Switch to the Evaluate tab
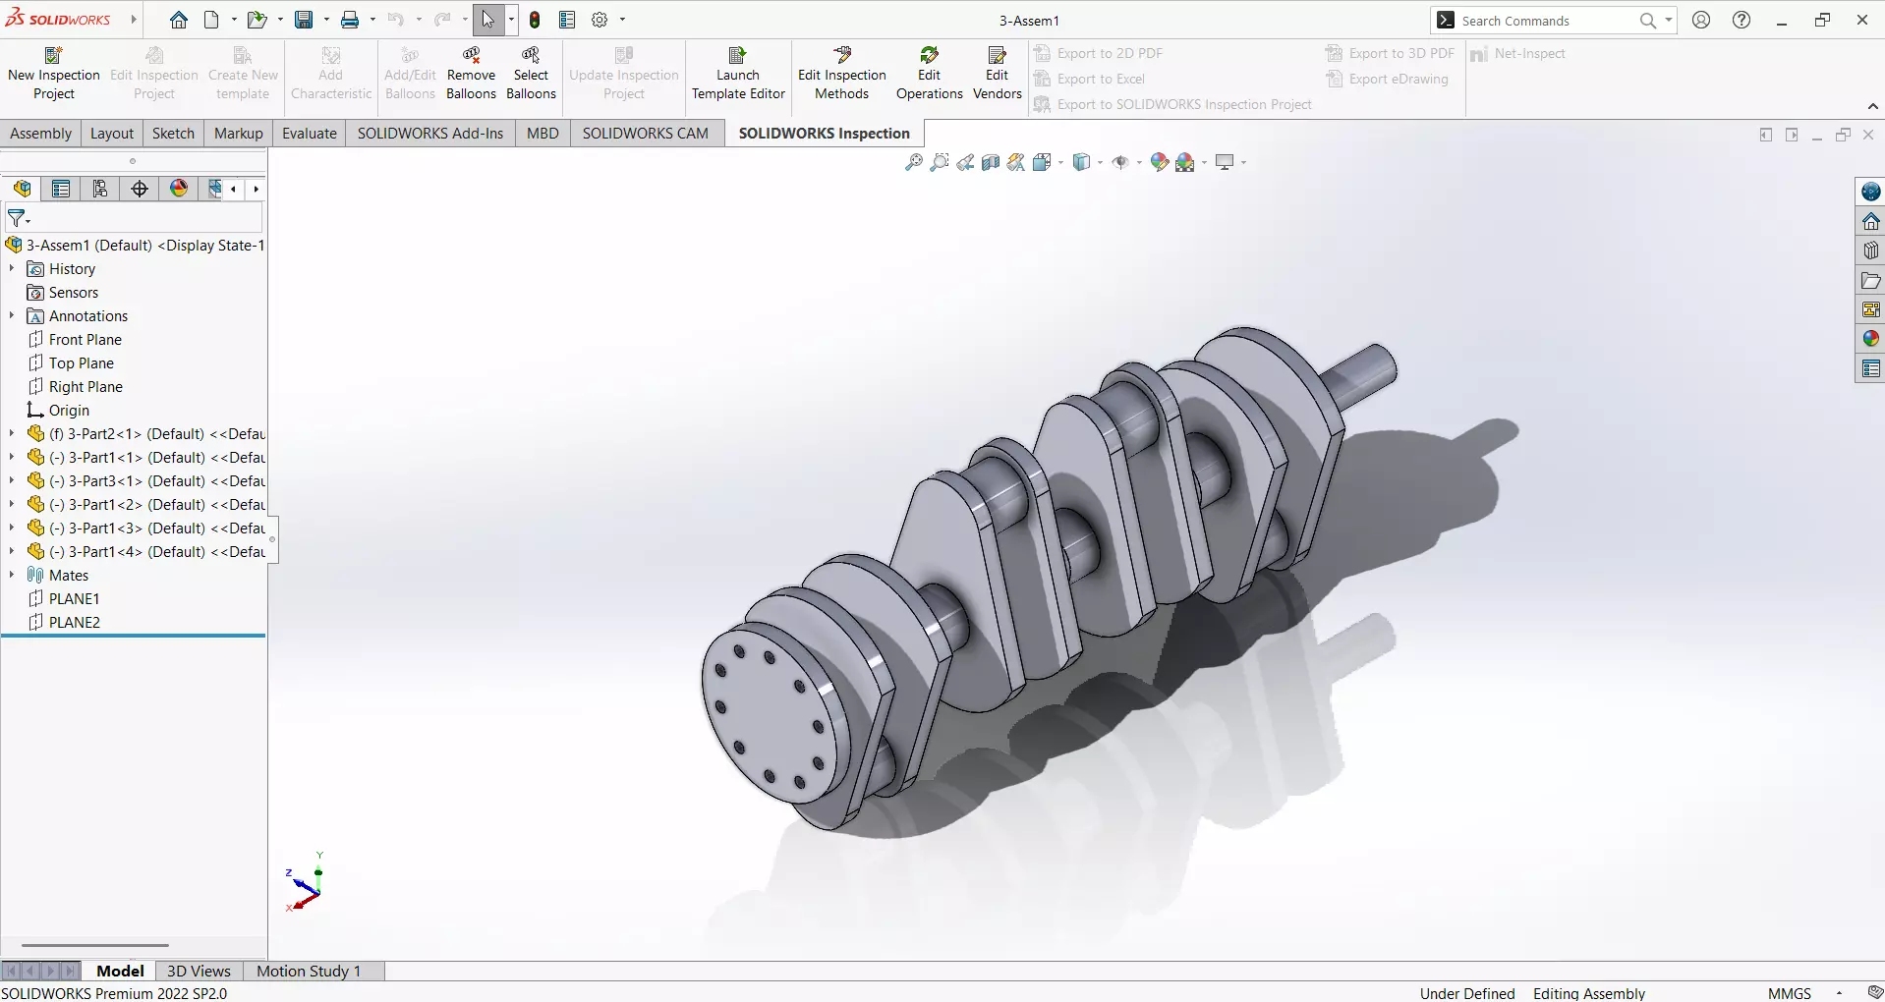This screenshot has width=1885, height=1002. tap(310, 134)
